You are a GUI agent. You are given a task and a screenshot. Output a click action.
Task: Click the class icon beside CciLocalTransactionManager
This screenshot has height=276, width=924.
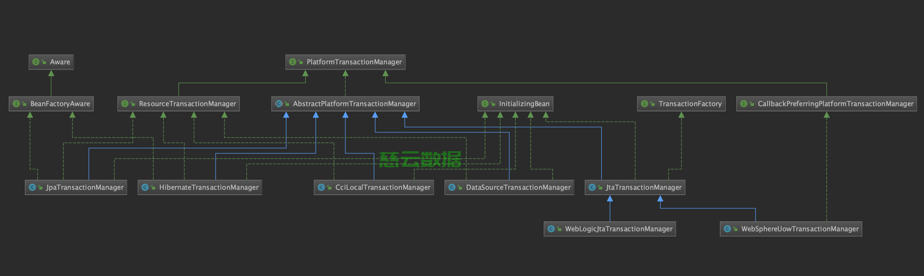tap(321, 188)
